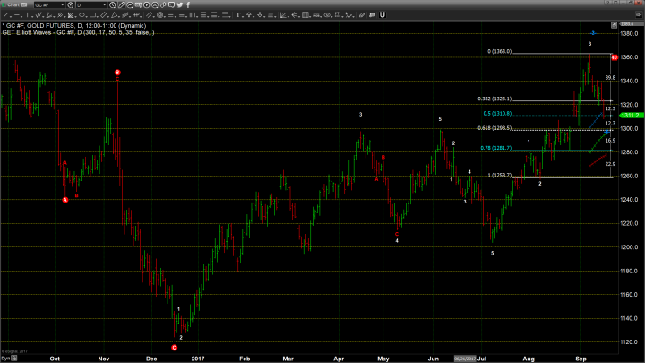Click the Dyn scaling button at bottom left
Viewport: 645px width, 363px height.
(x=5, y=358)
